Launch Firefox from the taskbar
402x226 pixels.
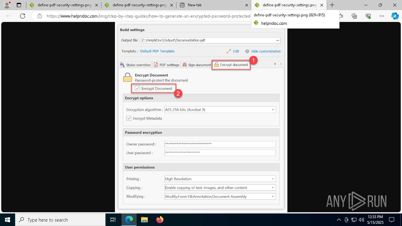point(160,220)
